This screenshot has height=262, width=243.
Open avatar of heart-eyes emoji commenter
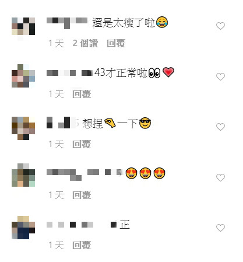click(x=23, y=175)
